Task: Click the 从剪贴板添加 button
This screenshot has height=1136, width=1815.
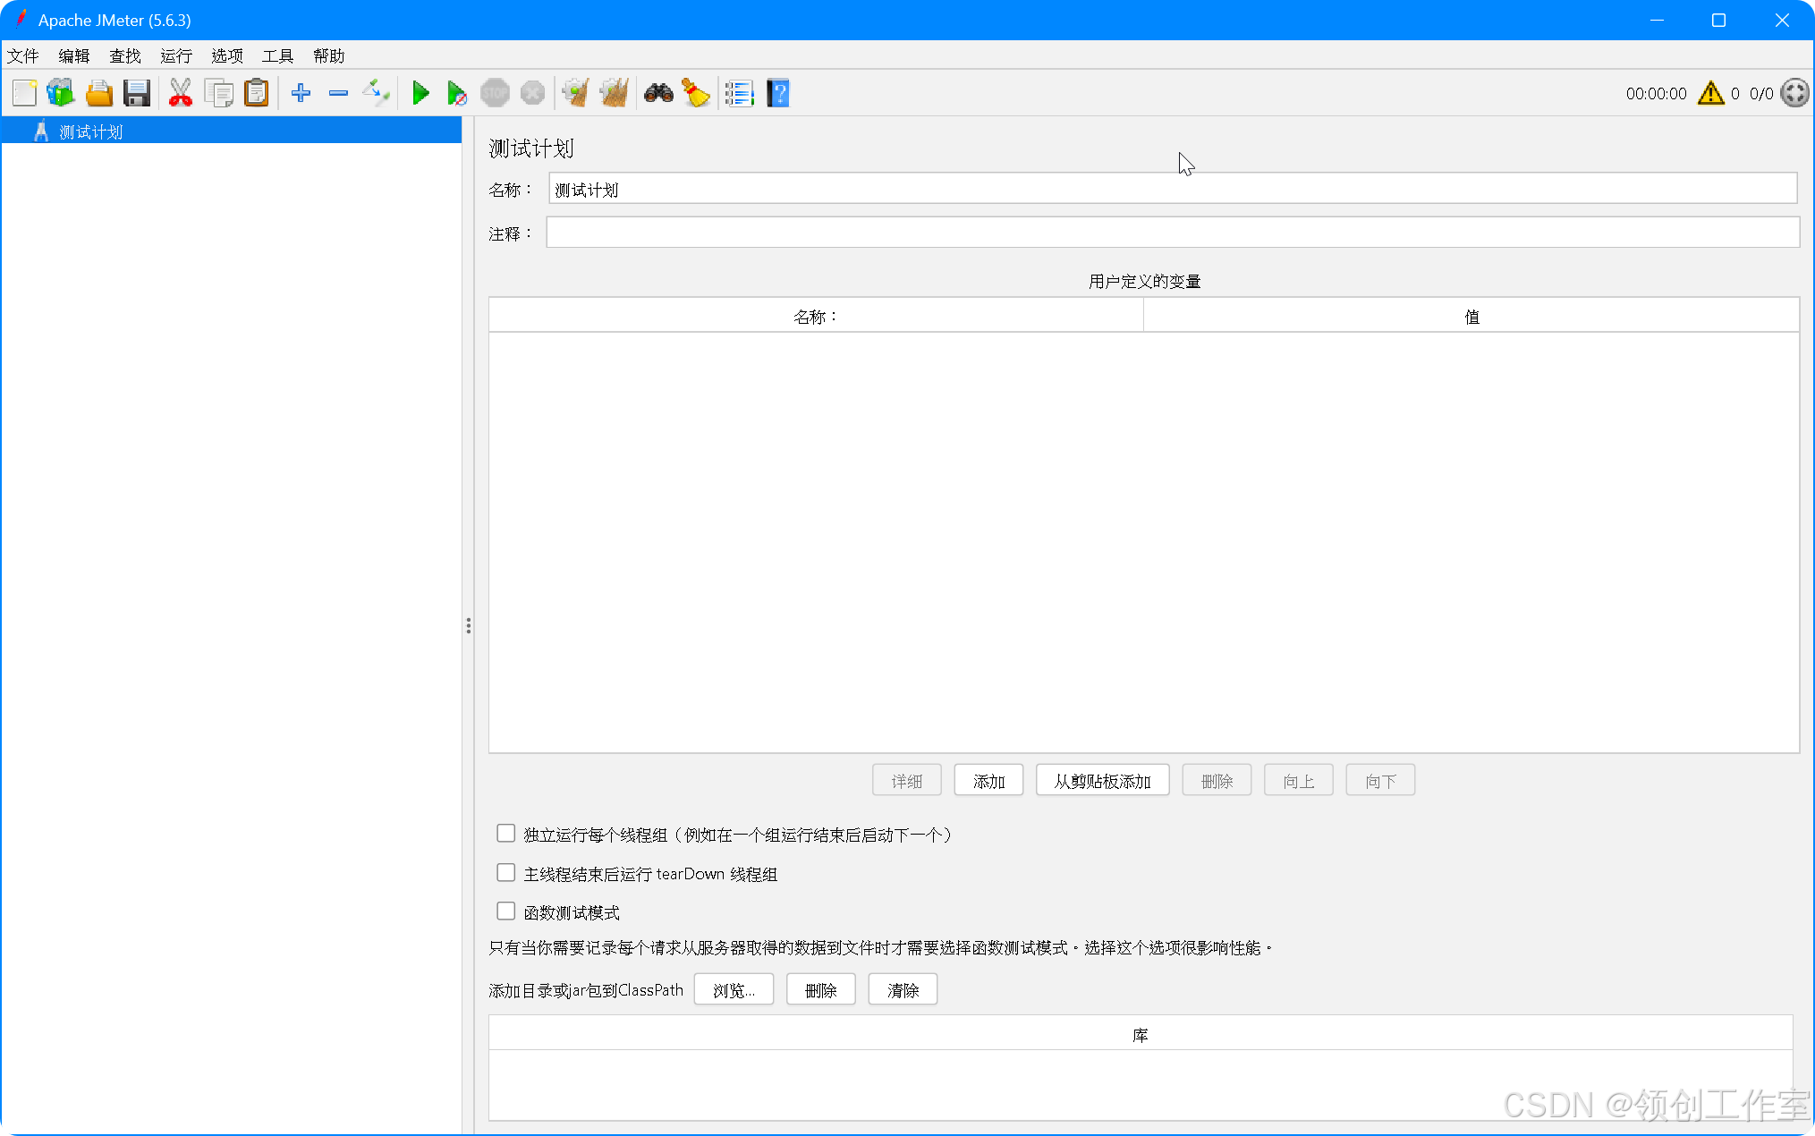Action: 1102,779
